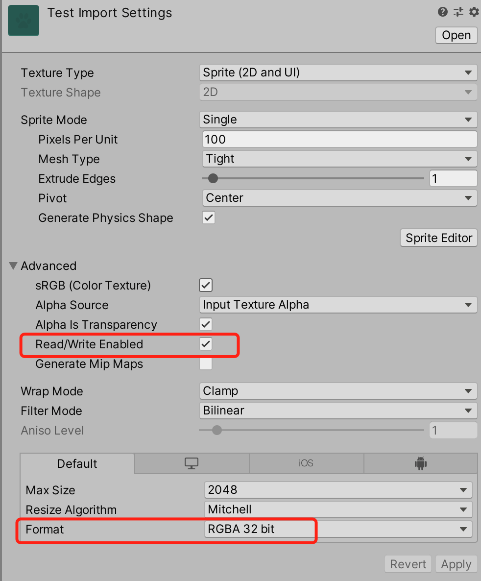
Task: Switch to the Default platform tab
Action: (77, 463)
